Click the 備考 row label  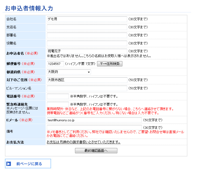pyautogui.click(x=10, y=131)
